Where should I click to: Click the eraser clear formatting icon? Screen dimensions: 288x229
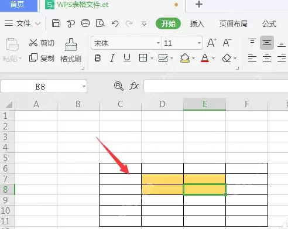tap(227, 58)
